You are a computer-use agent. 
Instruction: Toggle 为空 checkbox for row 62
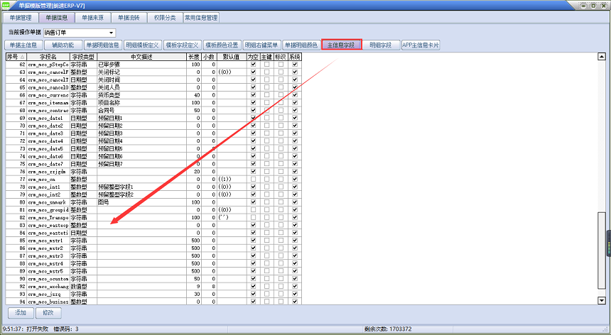coord(253,65)
